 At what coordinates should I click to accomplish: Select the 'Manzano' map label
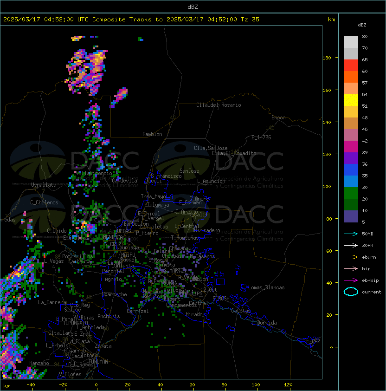39,363
